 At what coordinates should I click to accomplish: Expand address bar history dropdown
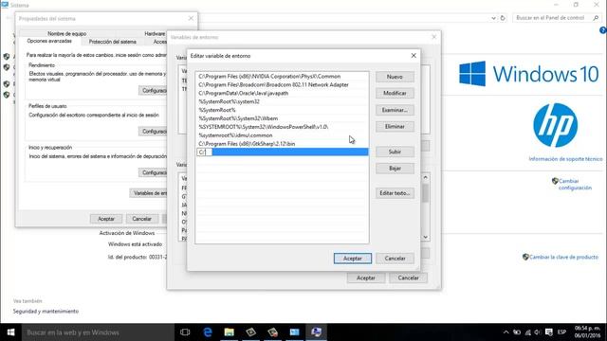(x=493, y=18)
